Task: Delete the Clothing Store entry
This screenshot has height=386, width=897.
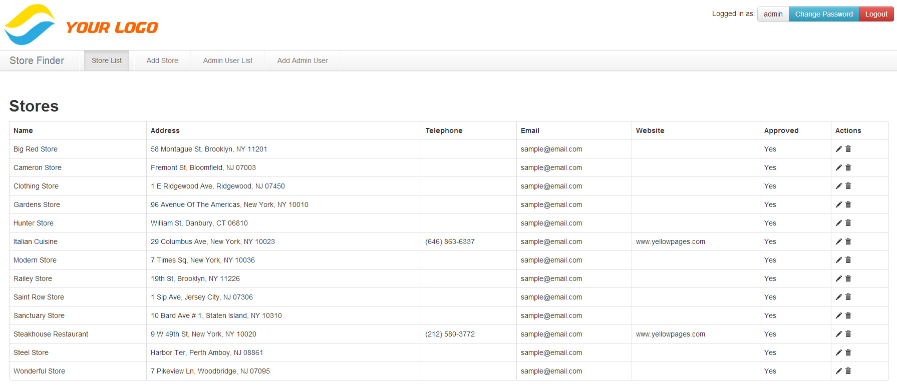Action: tap(848, 186)
